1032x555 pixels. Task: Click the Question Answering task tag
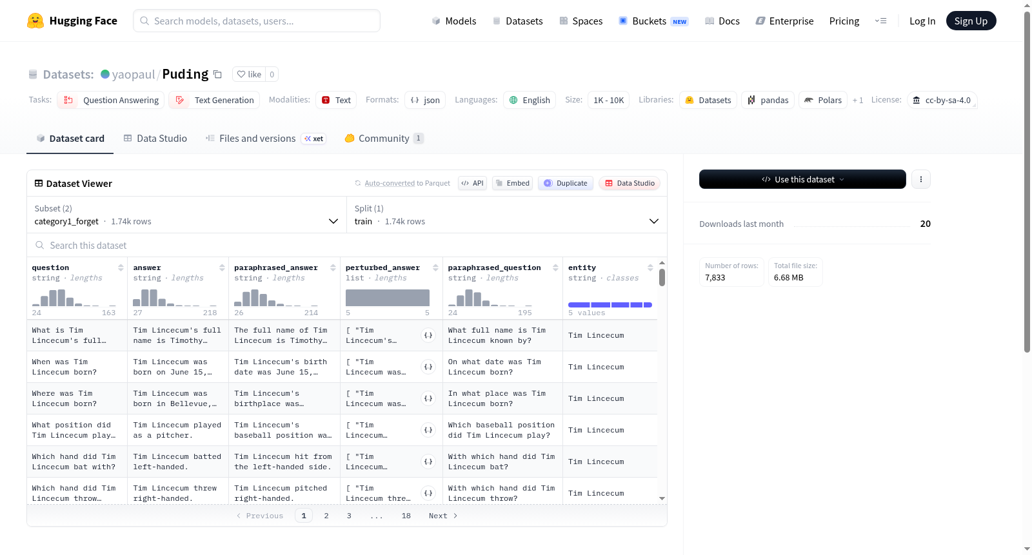[x=111, y=100]
